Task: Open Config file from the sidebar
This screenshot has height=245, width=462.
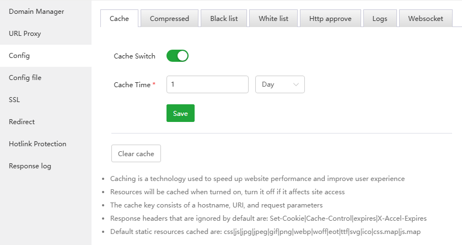Action: point(25,78)
